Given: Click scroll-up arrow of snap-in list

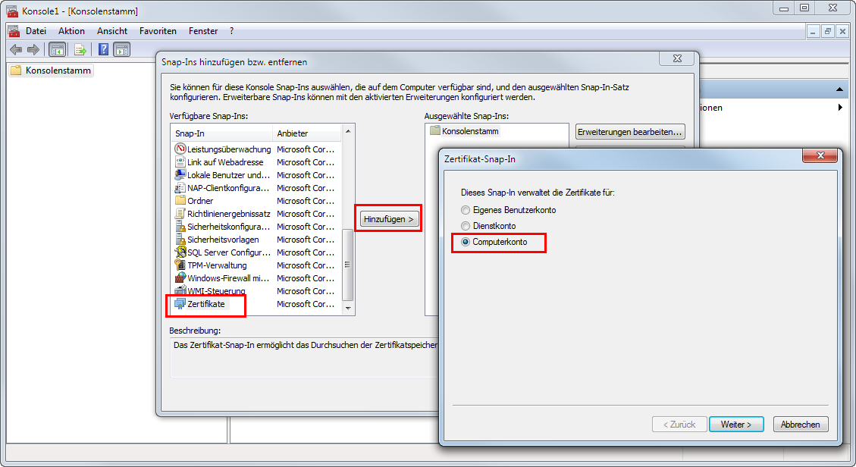Looking at the screenshot, I should (x=348, y=132).
